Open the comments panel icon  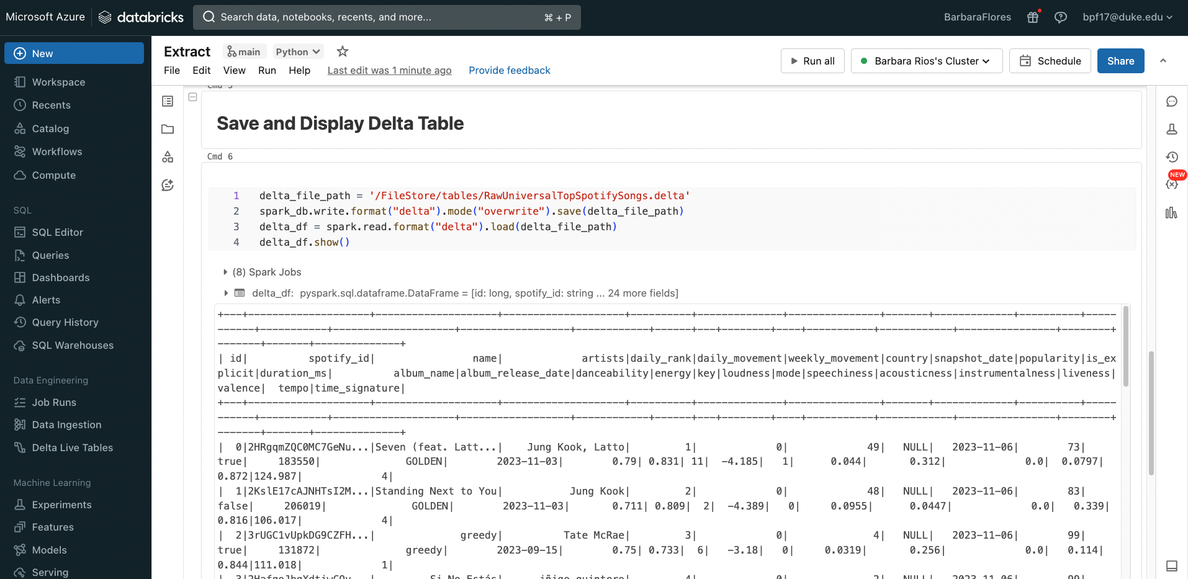1172,101
